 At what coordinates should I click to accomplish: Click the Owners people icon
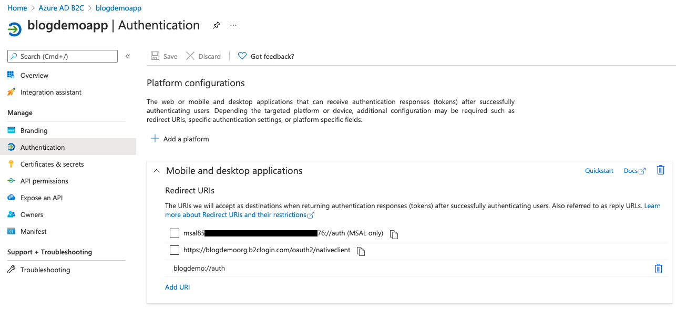[x=11, y=214]
